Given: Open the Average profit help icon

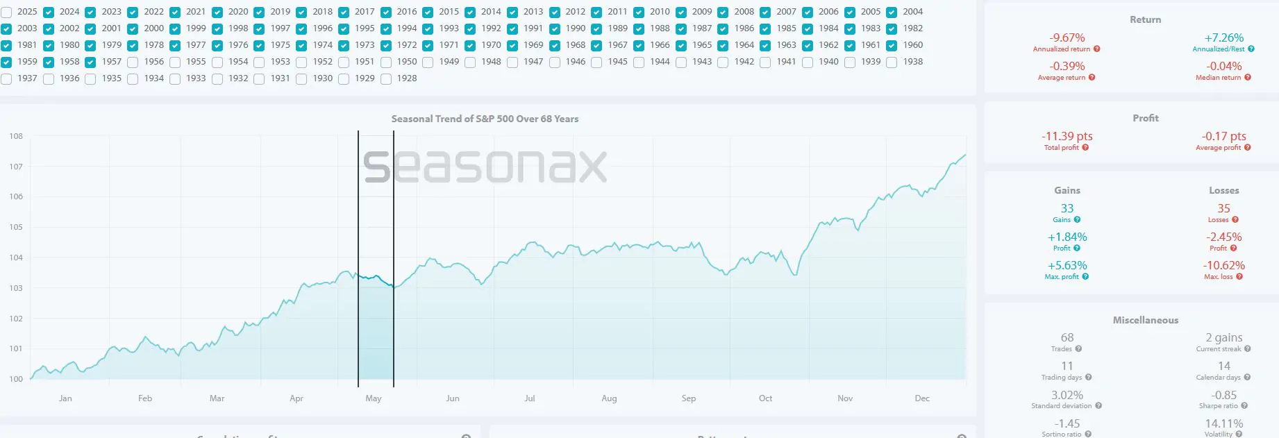Looking at the screenshot, I should click(x=1248, y=148).
